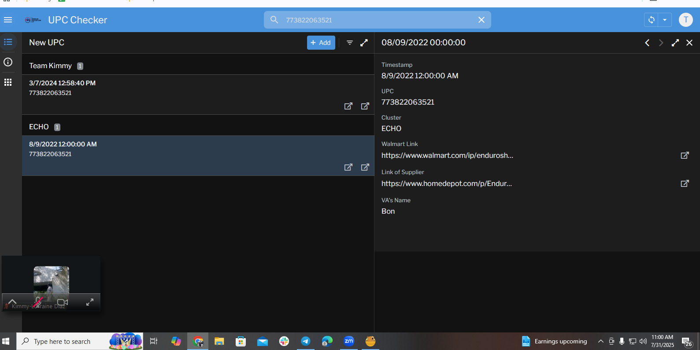Unmute the microphone in the Zoom mini window
The height and width of the screenshot is (350, 700).
tap(38, 302)
